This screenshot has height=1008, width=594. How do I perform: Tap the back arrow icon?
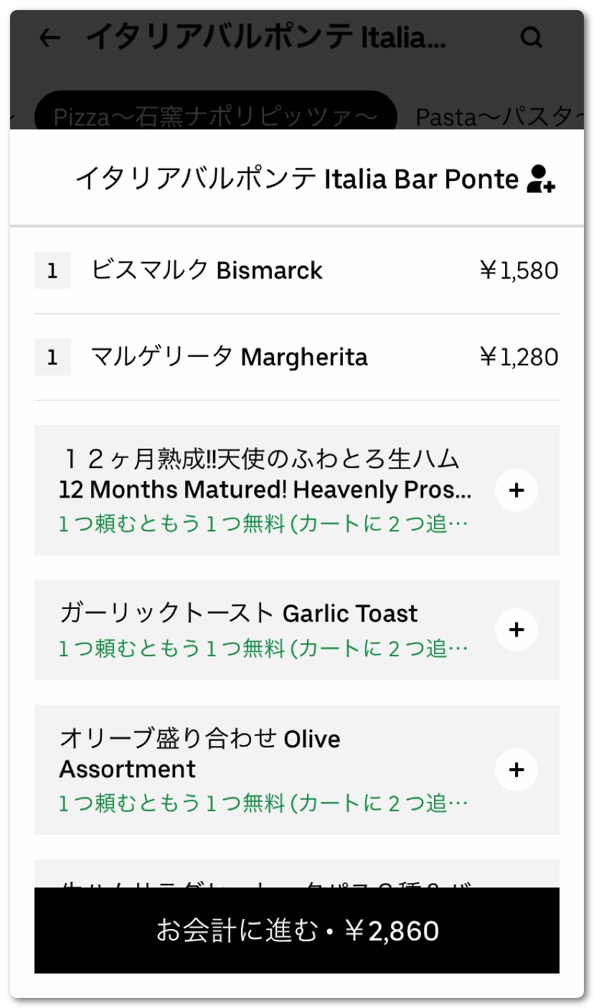49,38
